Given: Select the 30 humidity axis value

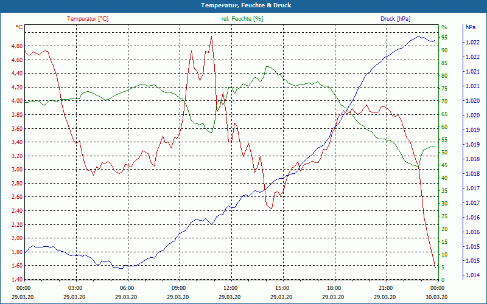Looking at the screenshot, I should (444, 204).
